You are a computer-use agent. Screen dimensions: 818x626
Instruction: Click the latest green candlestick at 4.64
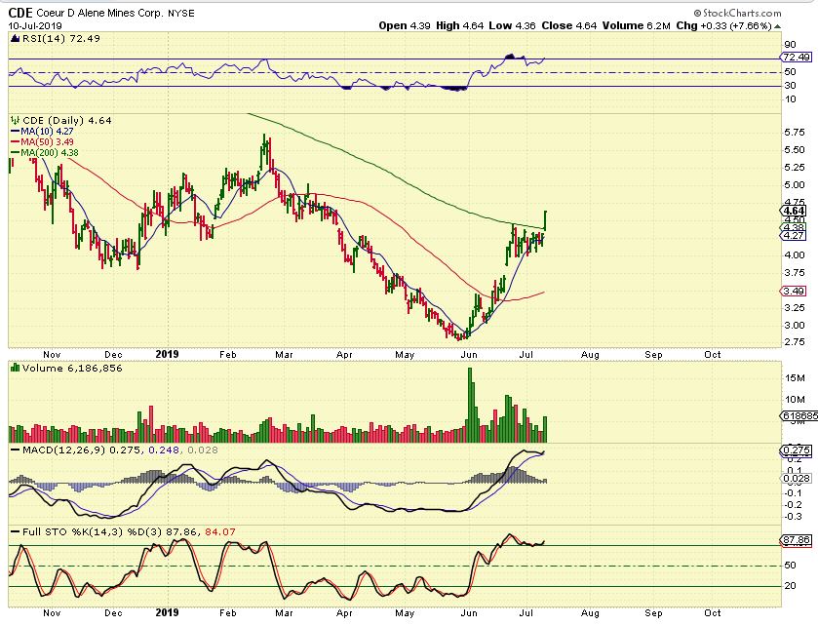pyautogui.click(x=545, y=220)
